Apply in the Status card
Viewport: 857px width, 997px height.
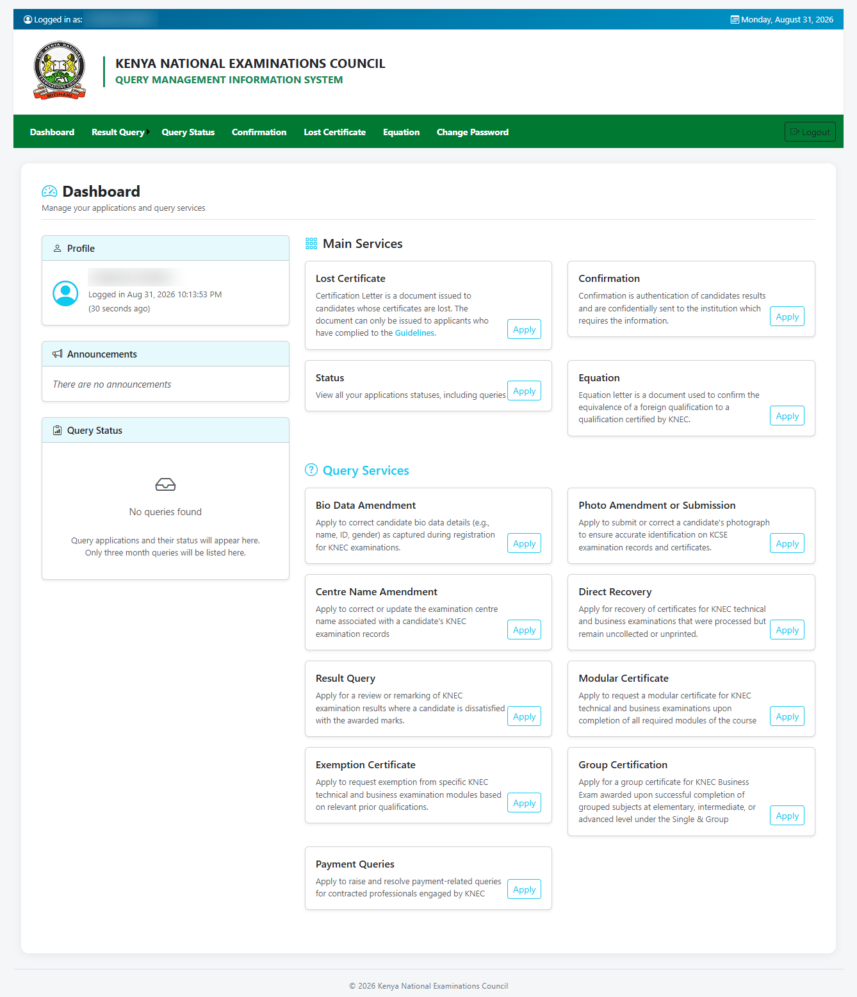point(524,391)
